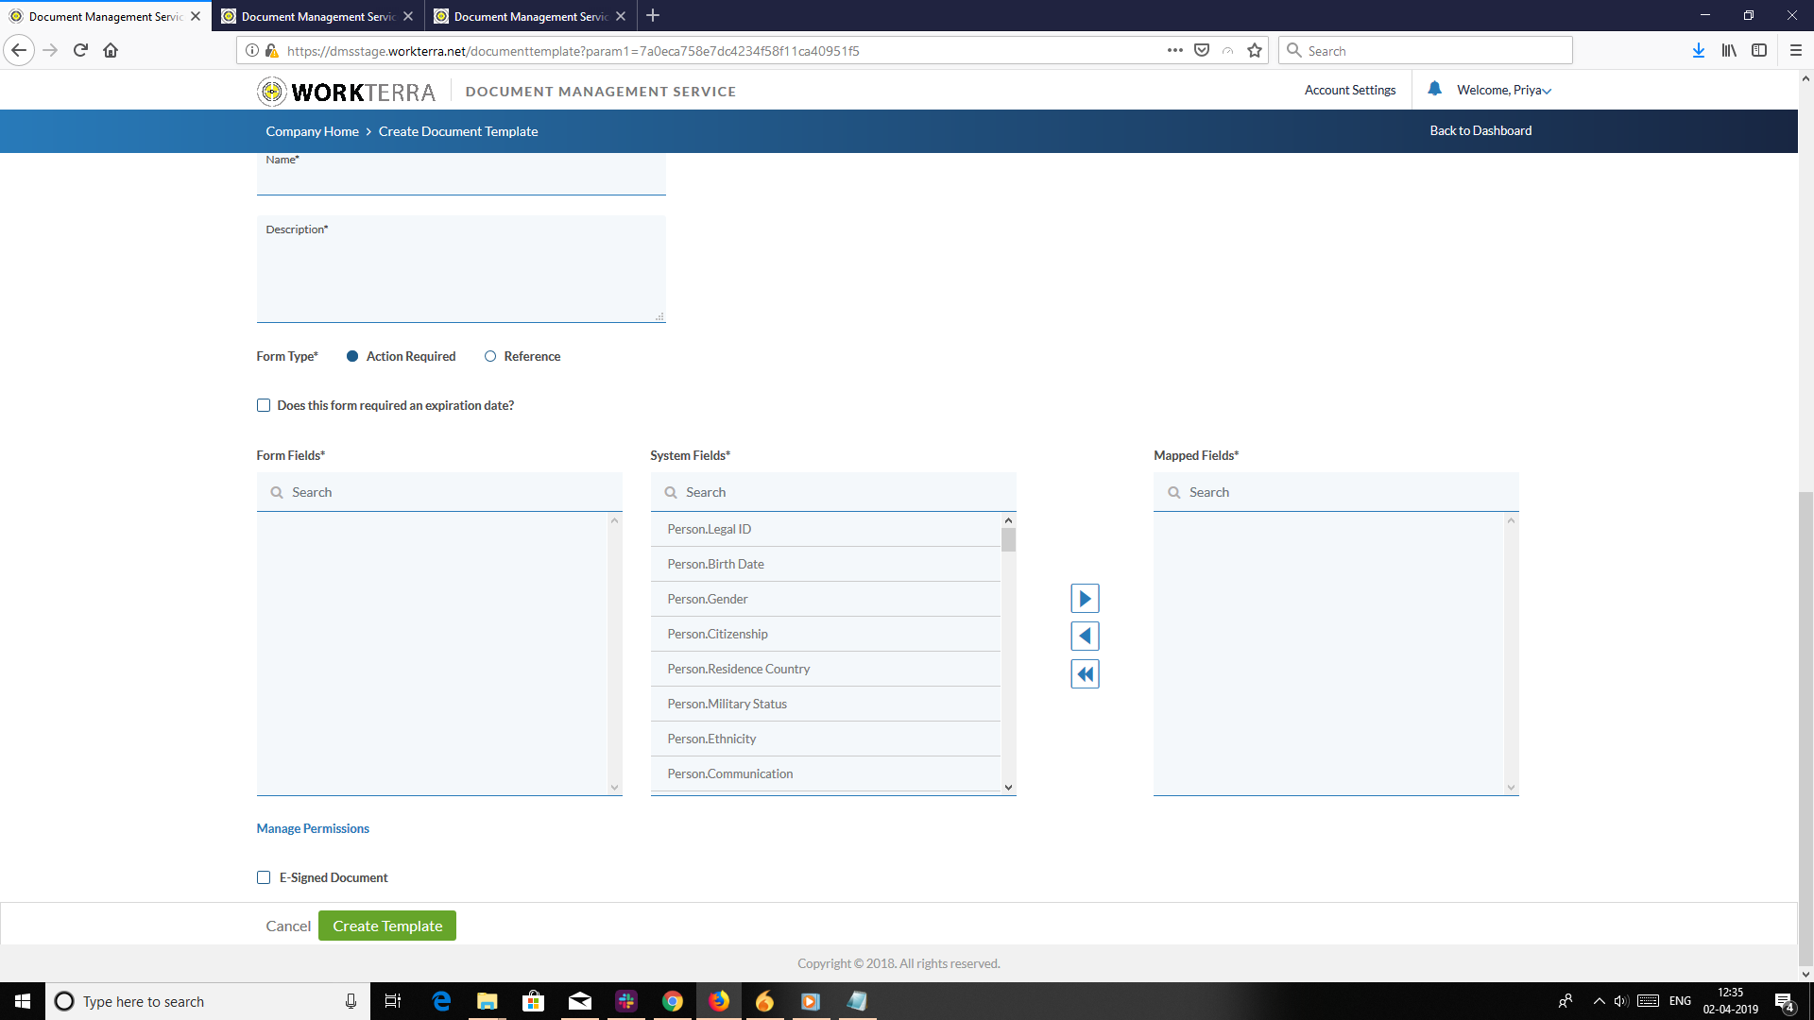Screen dimensions: 1814x1020
Task: Open the Windows notification center
Action: tap(1784, 1001)
